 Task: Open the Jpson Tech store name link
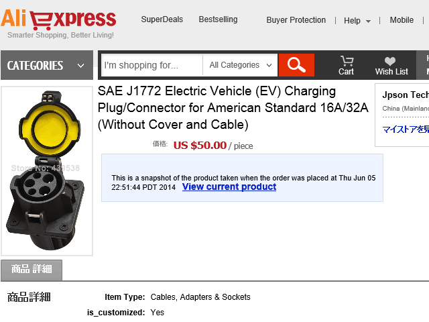405,95
